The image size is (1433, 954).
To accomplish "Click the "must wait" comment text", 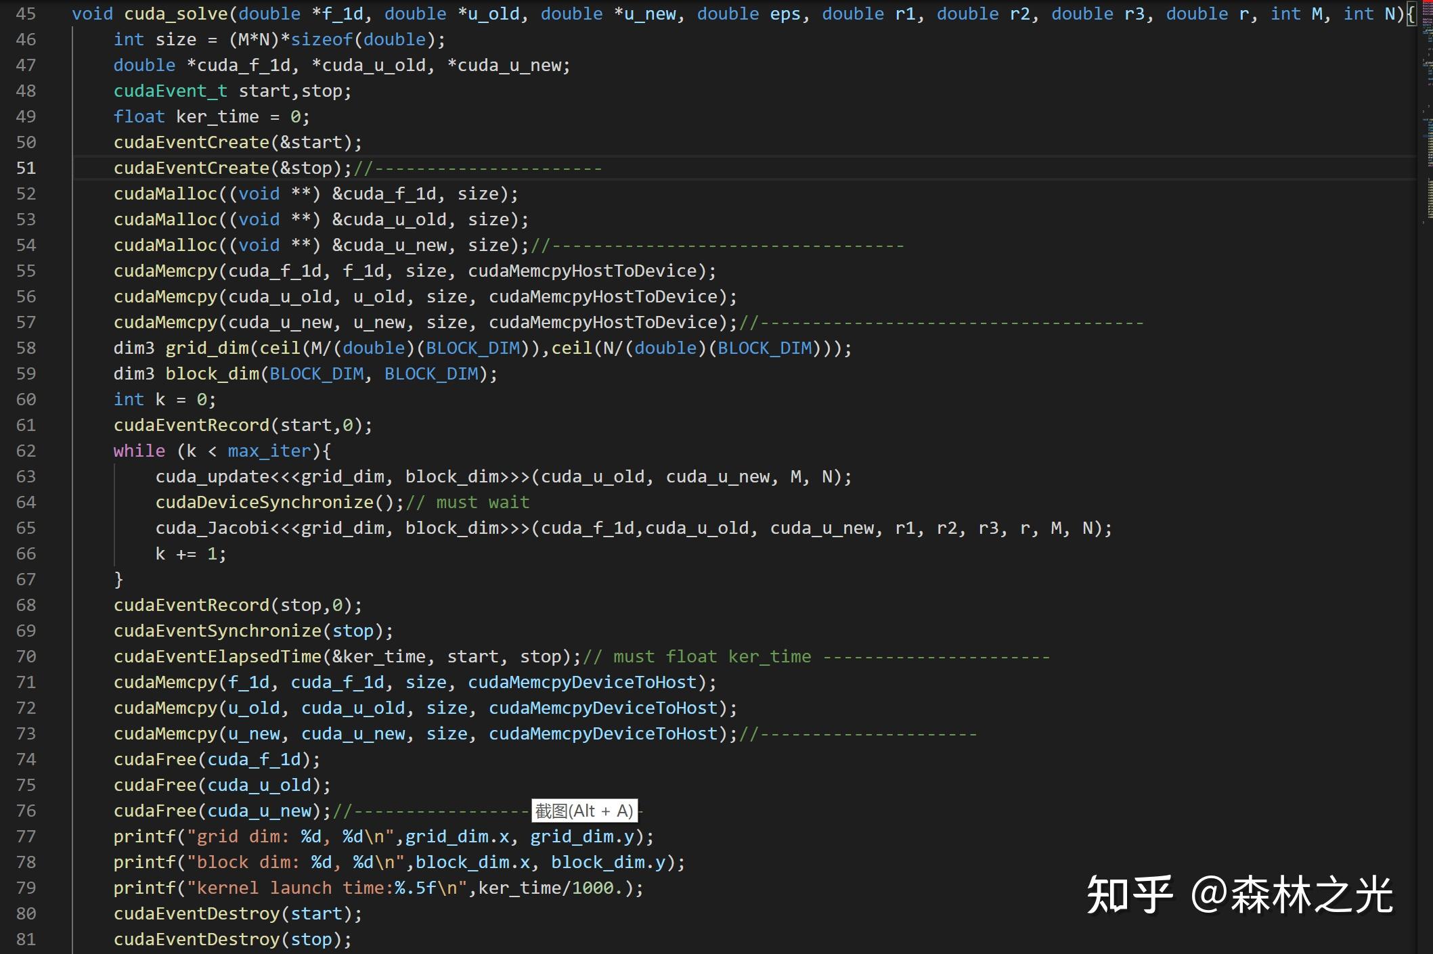I will (482, 502).
